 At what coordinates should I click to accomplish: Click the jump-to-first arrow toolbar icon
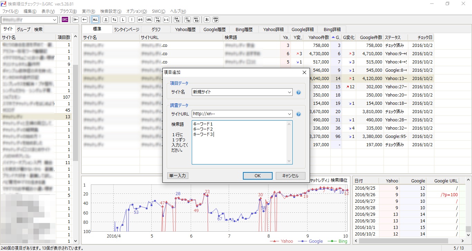[76, 20]
